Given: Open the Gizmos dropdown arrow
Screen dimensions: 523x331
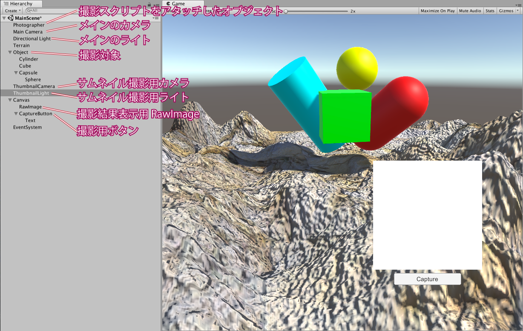Looking at the screenshot, I should (517, 11).
